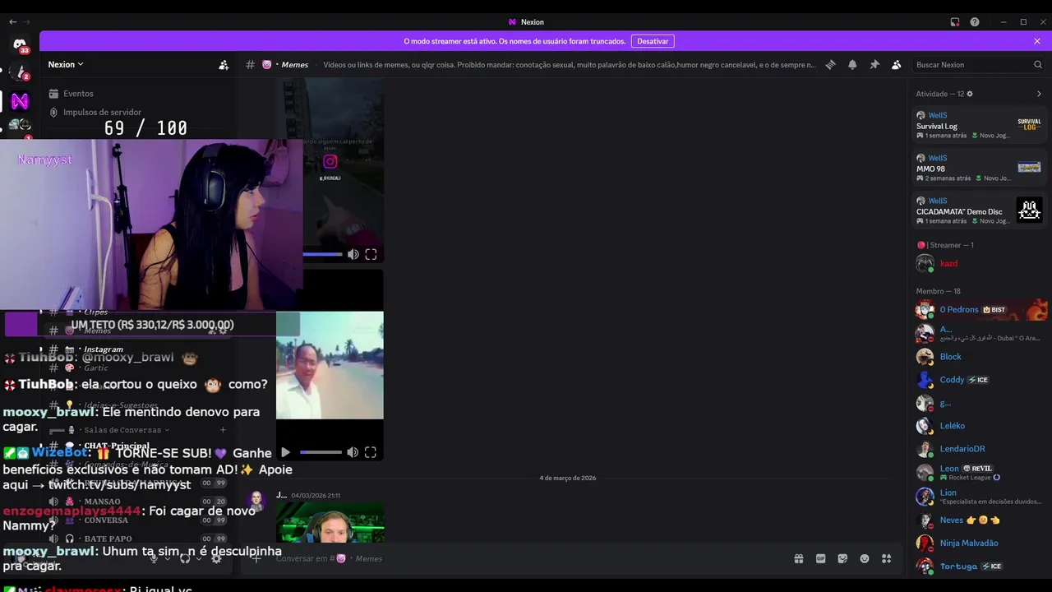Open microphone options dropdown arrow
This screenshot has width=1052, height=592.
(168, 558)
